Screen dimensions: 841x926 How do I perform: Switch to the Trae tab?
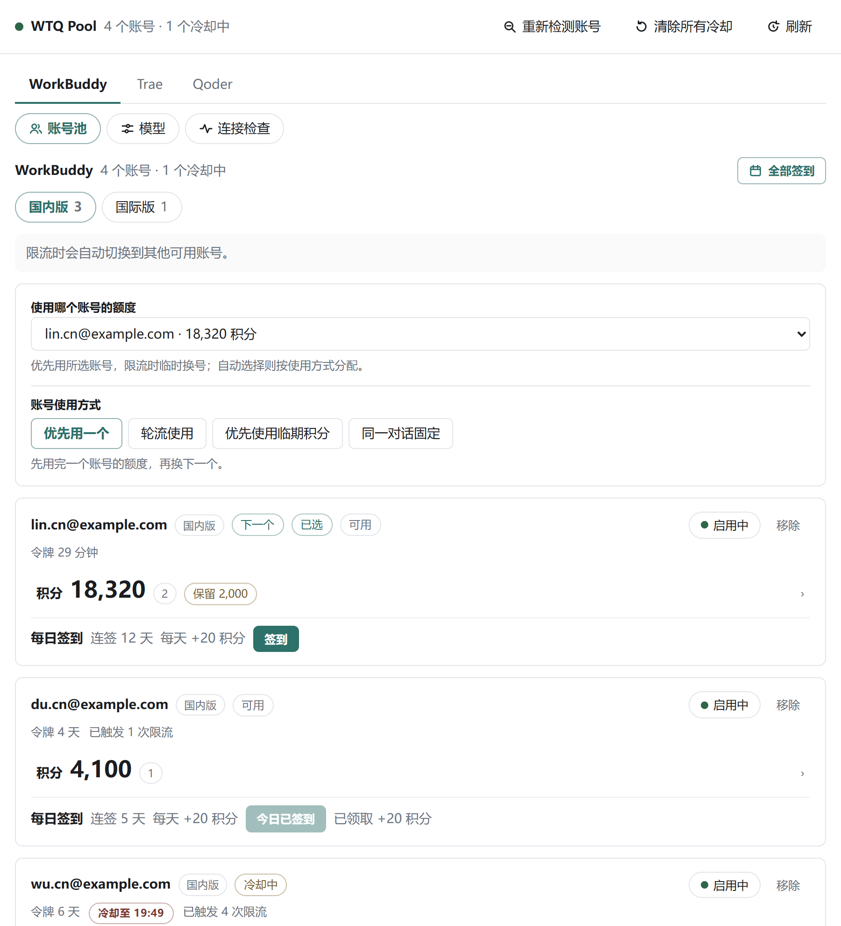click(150, 84)
